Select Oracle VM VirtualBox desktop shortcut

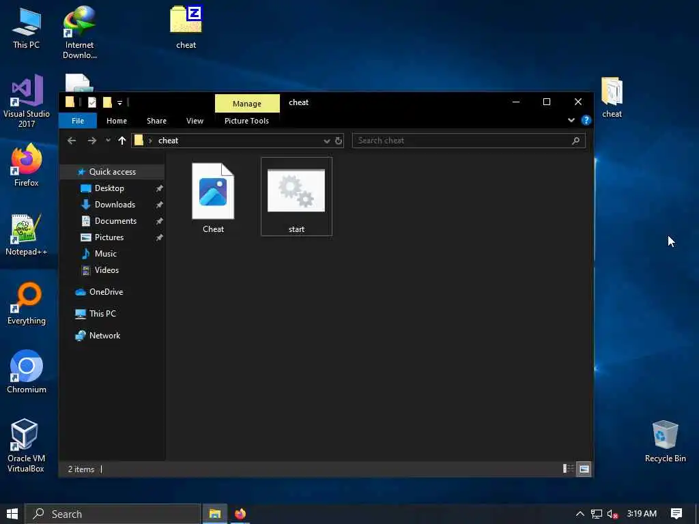pos(25,446)
